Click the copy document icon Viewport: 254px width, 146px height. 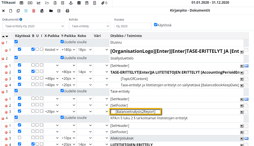(x=18, y=11)
